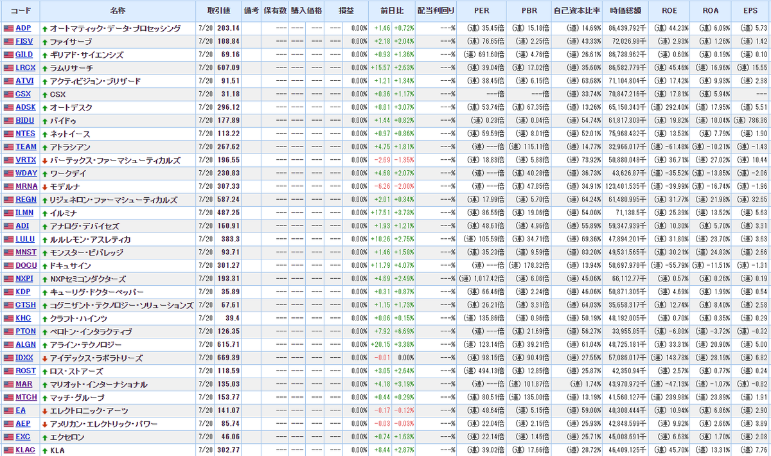Viewport: 771px width, 456px height.
Task: Click the 備考 column header
Action: pyautogui.click(x=251, y=11)
